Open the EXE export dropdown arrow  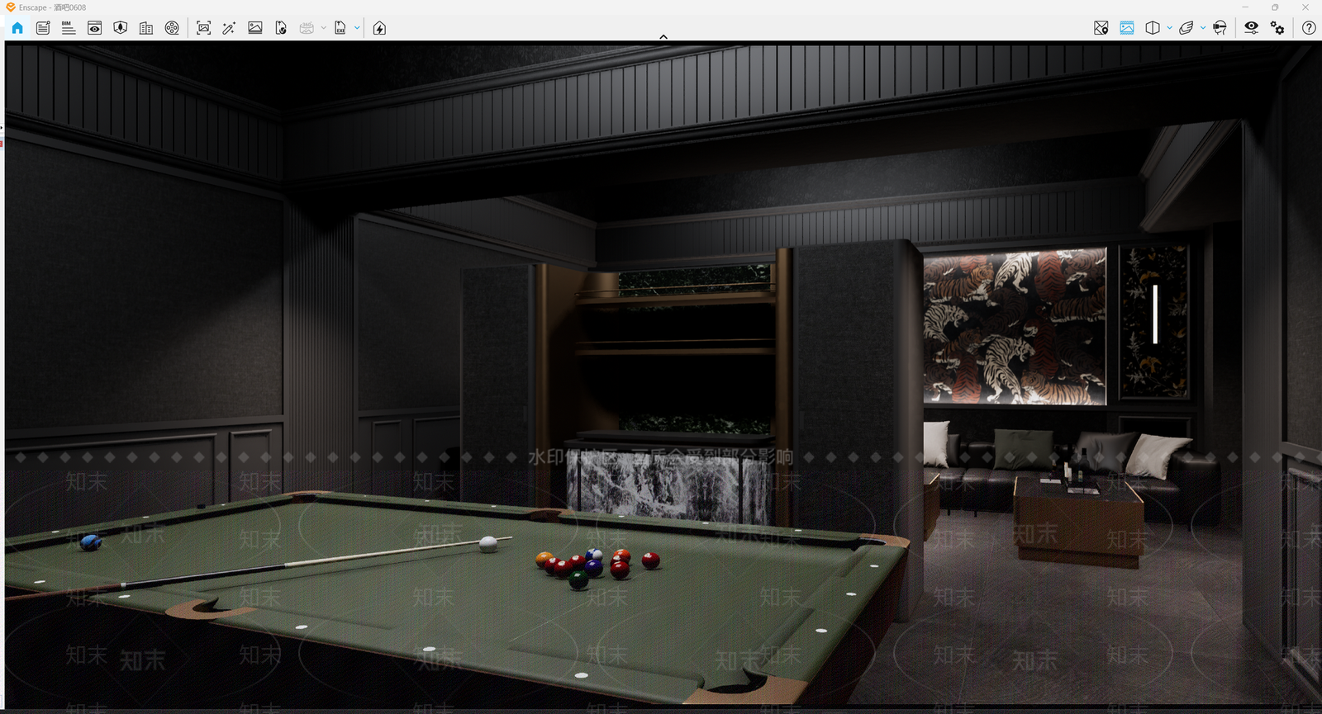click(357, 28)
